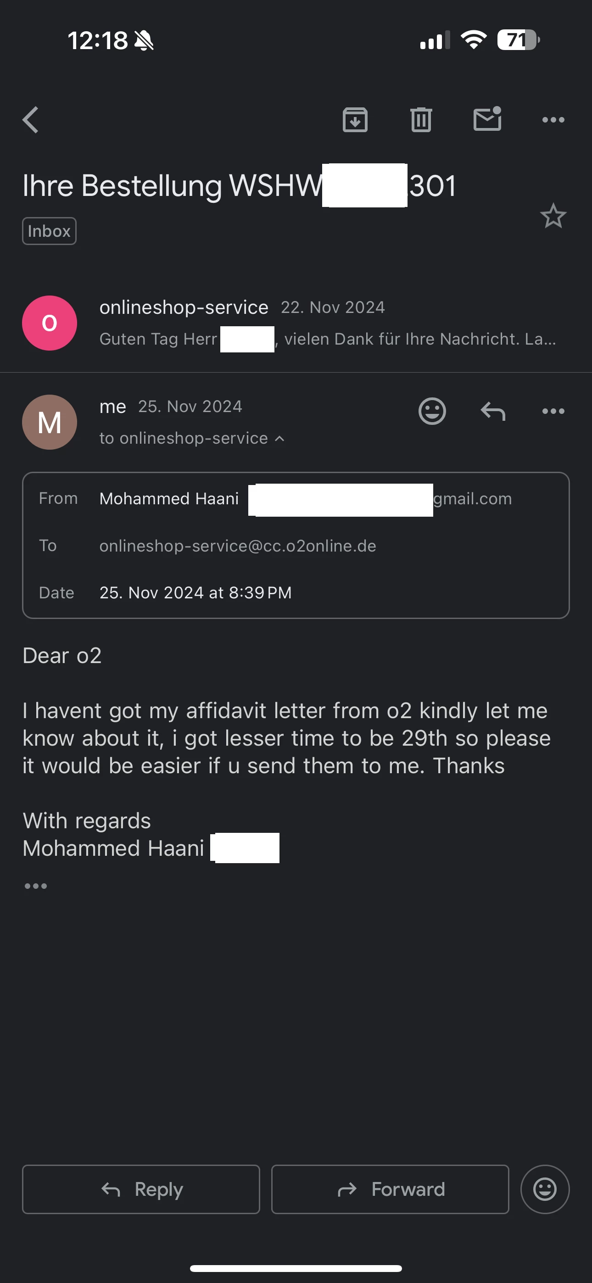Tap the onlineshop-service pink avatar
This screenshot has width=592, height=1283.
(50, 323)
